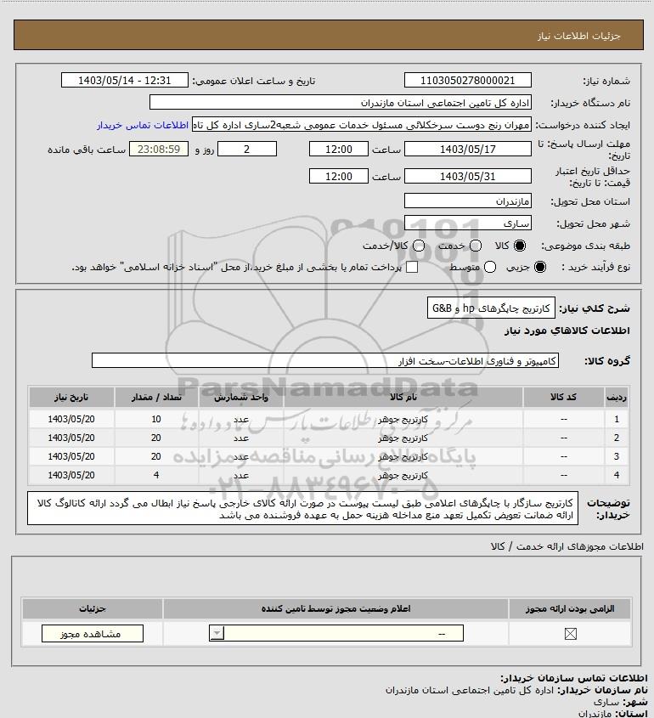Open the buyer contact information link
The width and height of the screenshot is (654, 718).
[x=143, y=125]
